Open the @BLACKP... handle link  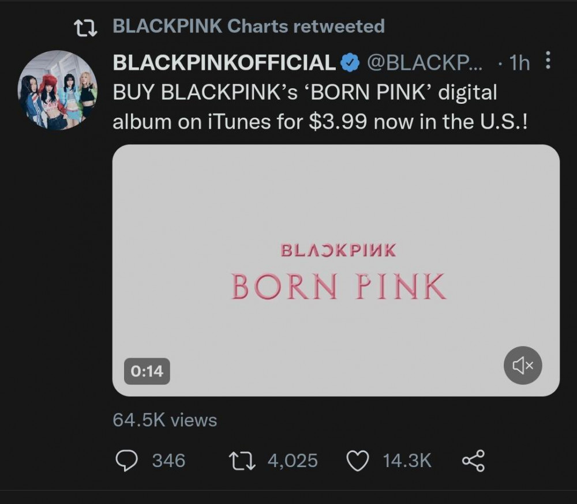coord(424,62)
